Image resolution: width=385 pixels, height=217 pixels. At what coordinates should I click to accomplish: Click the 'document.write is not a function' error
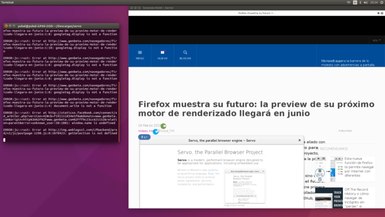pyautogui.click(x=60, y=103)
